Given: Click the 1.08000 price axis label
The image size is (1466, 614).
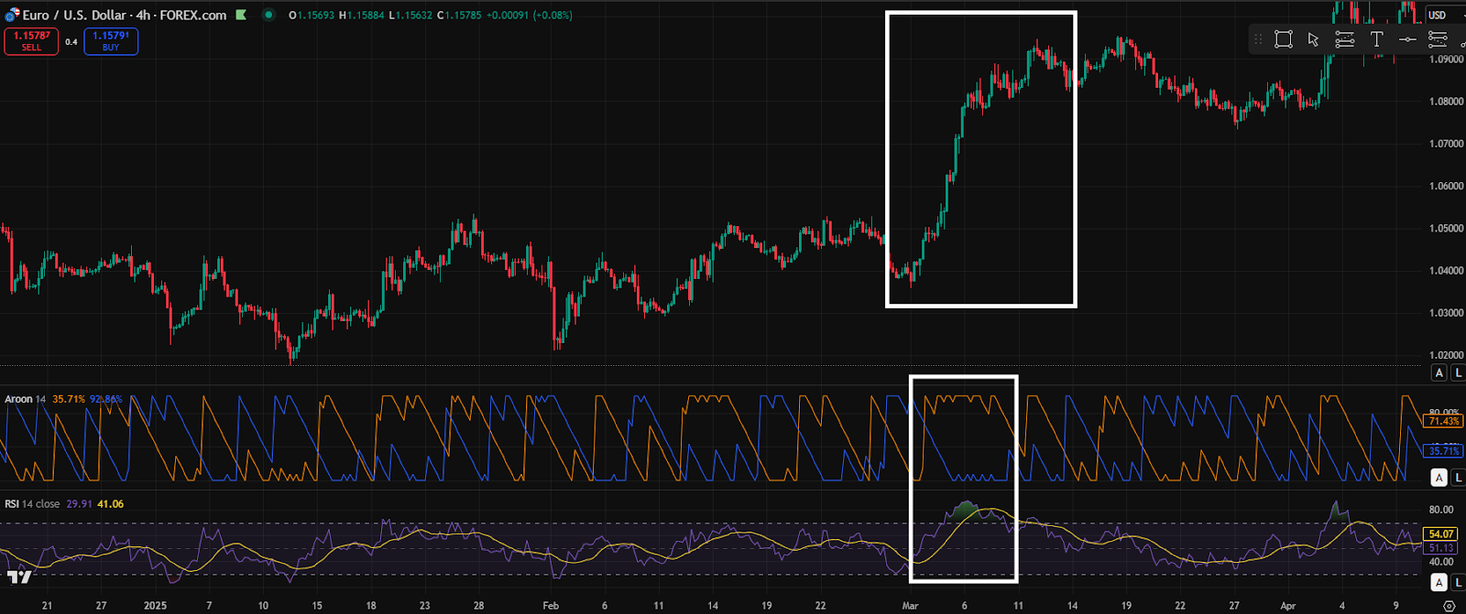Looking at the screenshot, I should (x=1446, y=102).
